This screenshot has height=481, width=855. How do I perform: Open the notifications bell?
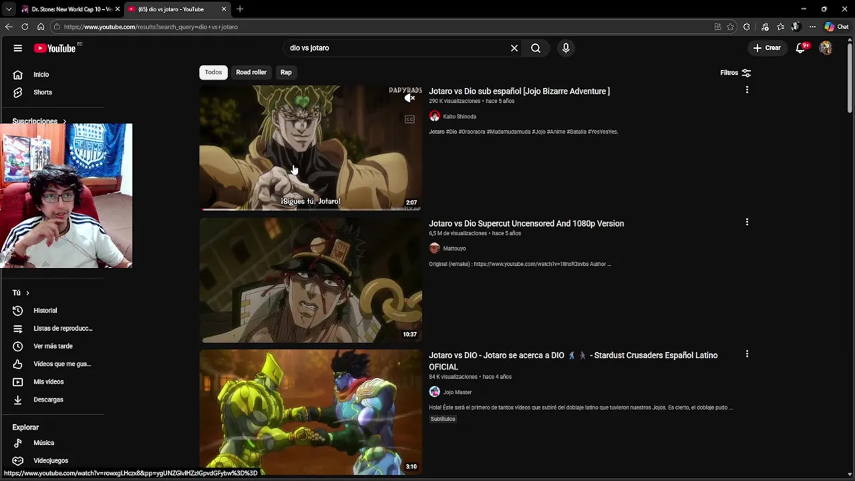click(x=801, y=48)
